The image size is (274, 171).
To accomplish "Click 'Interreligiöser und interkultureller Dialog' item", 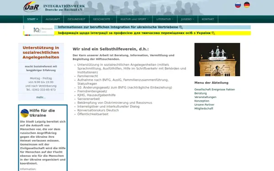I will click(x=108, y=106).
